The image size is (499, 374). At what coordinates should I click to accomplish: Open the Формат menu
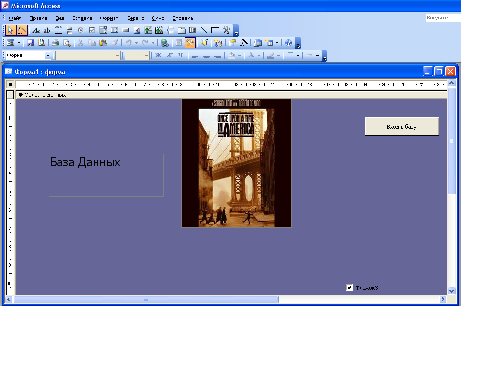click(x=109, y=18)
